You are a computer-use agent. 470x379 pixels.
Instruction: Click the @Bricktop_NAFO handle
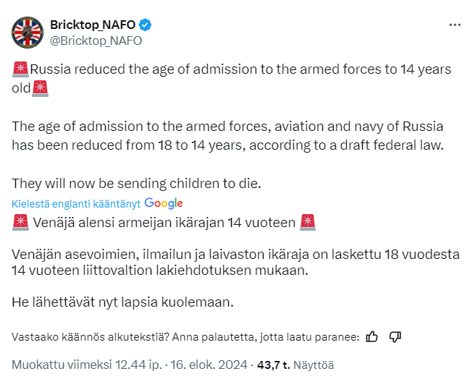point(96,40)
